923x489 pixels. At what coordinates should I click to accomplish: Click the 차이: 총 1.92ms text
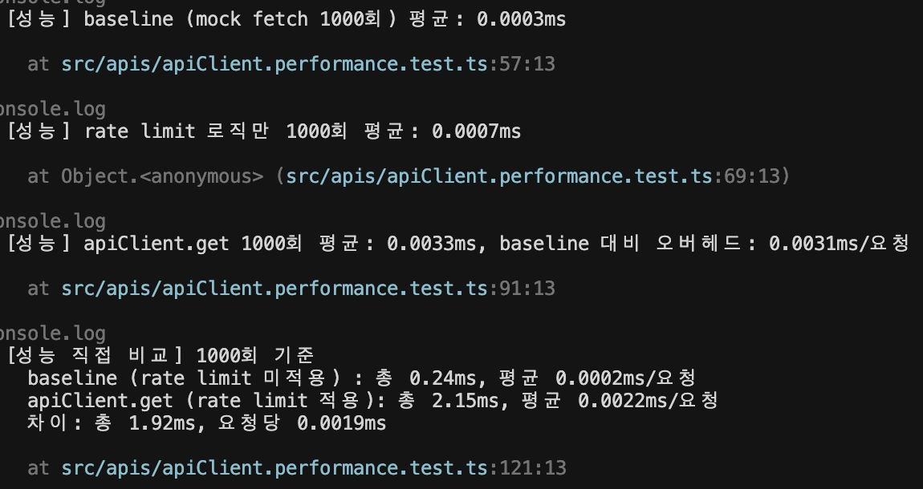tap(112, 423)
